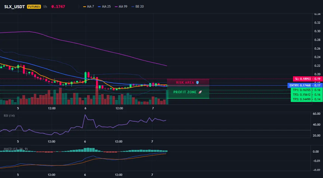Click the RSI (14) indicator label

[x=9, y=116]
